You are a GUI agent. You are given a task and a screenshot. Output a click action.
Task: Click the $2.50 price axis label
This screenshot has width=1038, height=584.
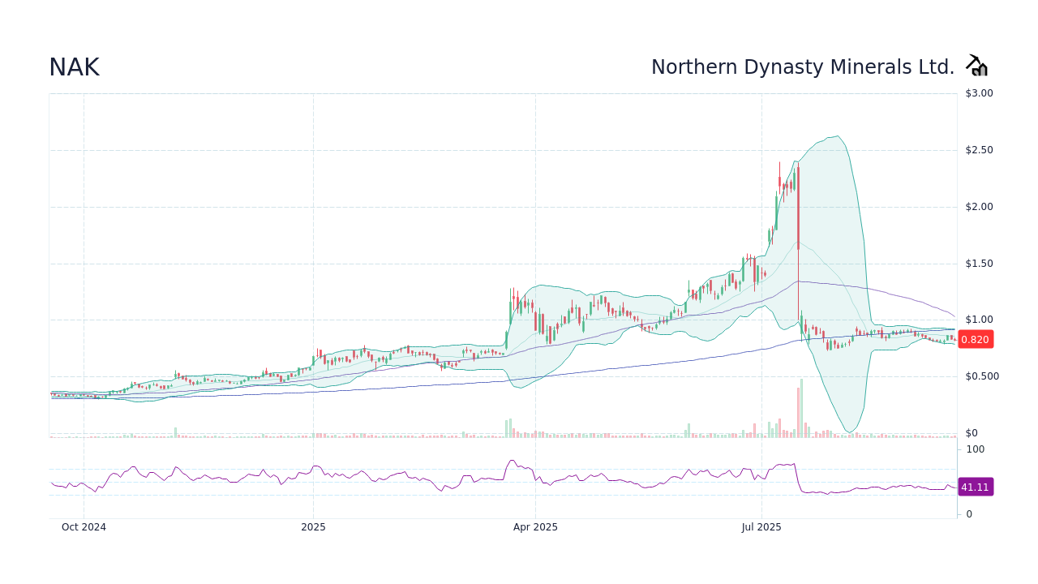(980, 150)
